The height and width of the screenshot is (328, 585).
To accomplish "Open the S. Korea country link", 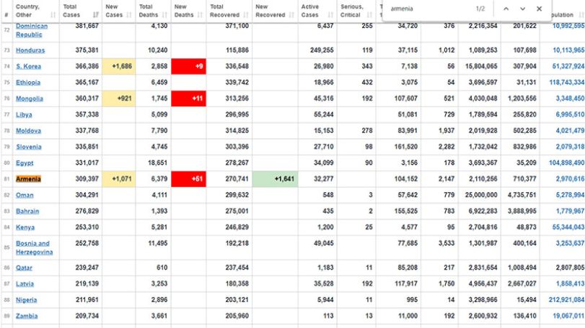I will pos(28,66).
